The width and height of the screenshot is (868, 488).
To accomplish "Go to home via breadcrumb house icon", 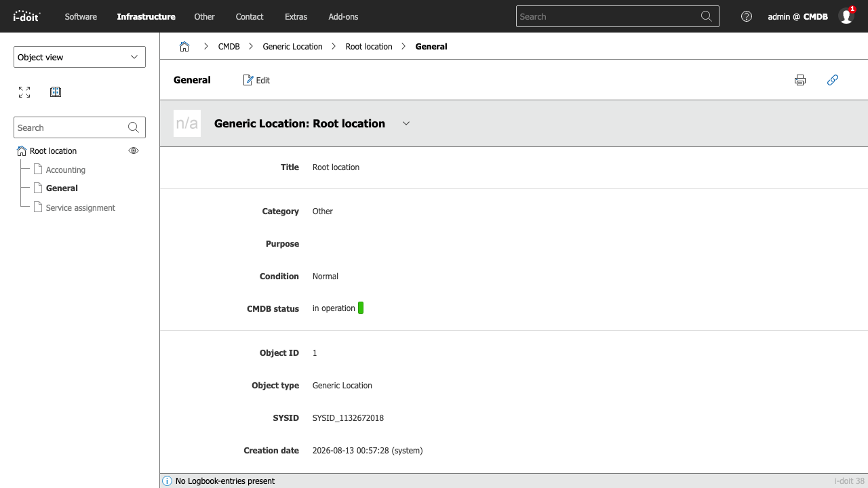I will pos(184,46).
